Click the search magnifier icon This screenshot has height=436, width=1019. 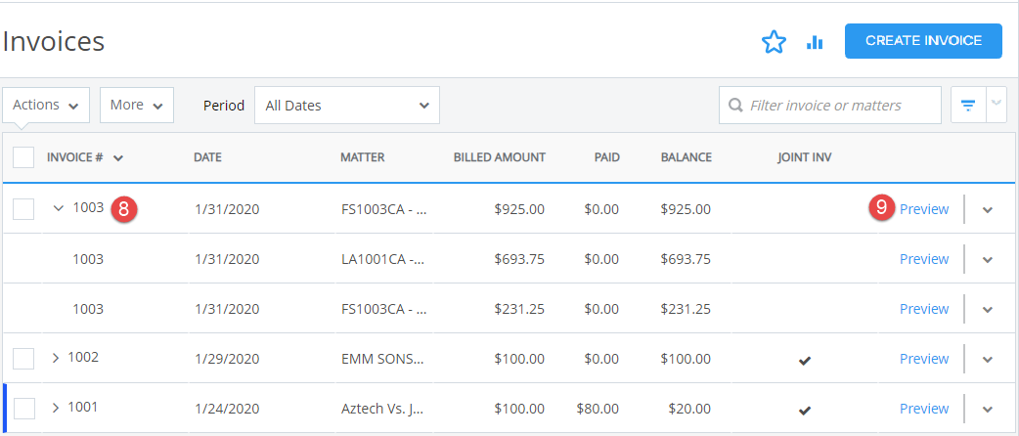(x=735, y=106)
